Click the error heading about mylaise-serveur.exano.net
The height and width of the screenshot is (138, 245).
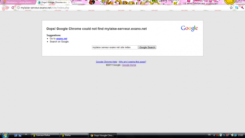(x=96, y=29)
